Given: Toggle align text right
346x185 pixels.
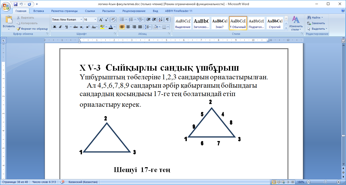Looking at the screenshot, I should coord(134,27).
